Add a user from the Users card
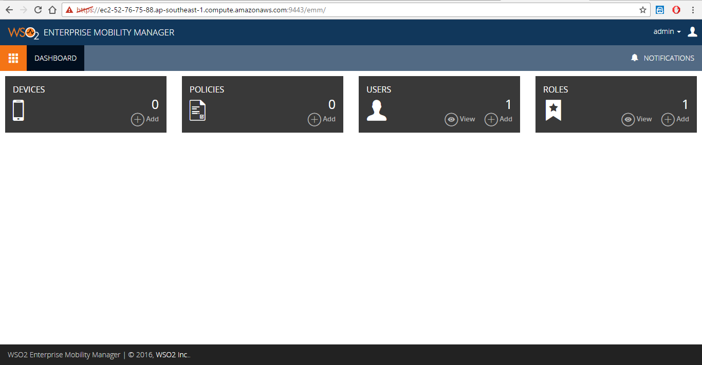This screenshot has height=365, width=702. click(x=498, y=119)
